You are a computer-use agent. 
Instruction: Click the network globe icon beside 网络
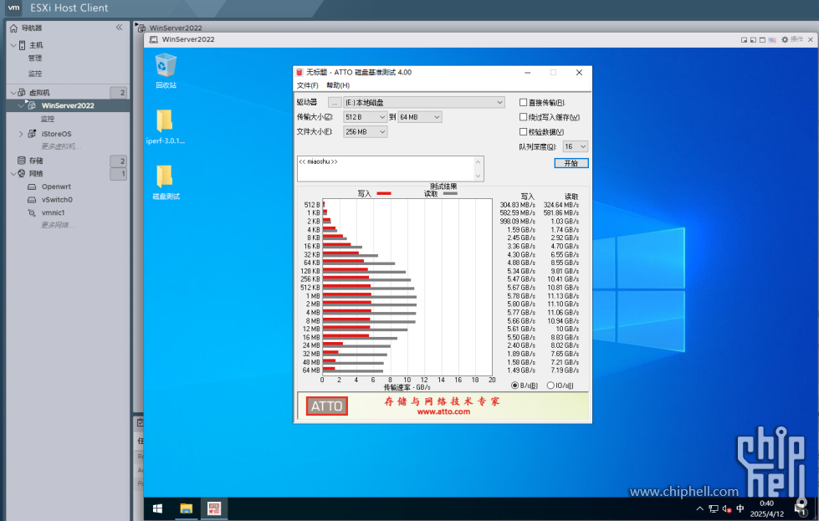(x=22, y=173)
